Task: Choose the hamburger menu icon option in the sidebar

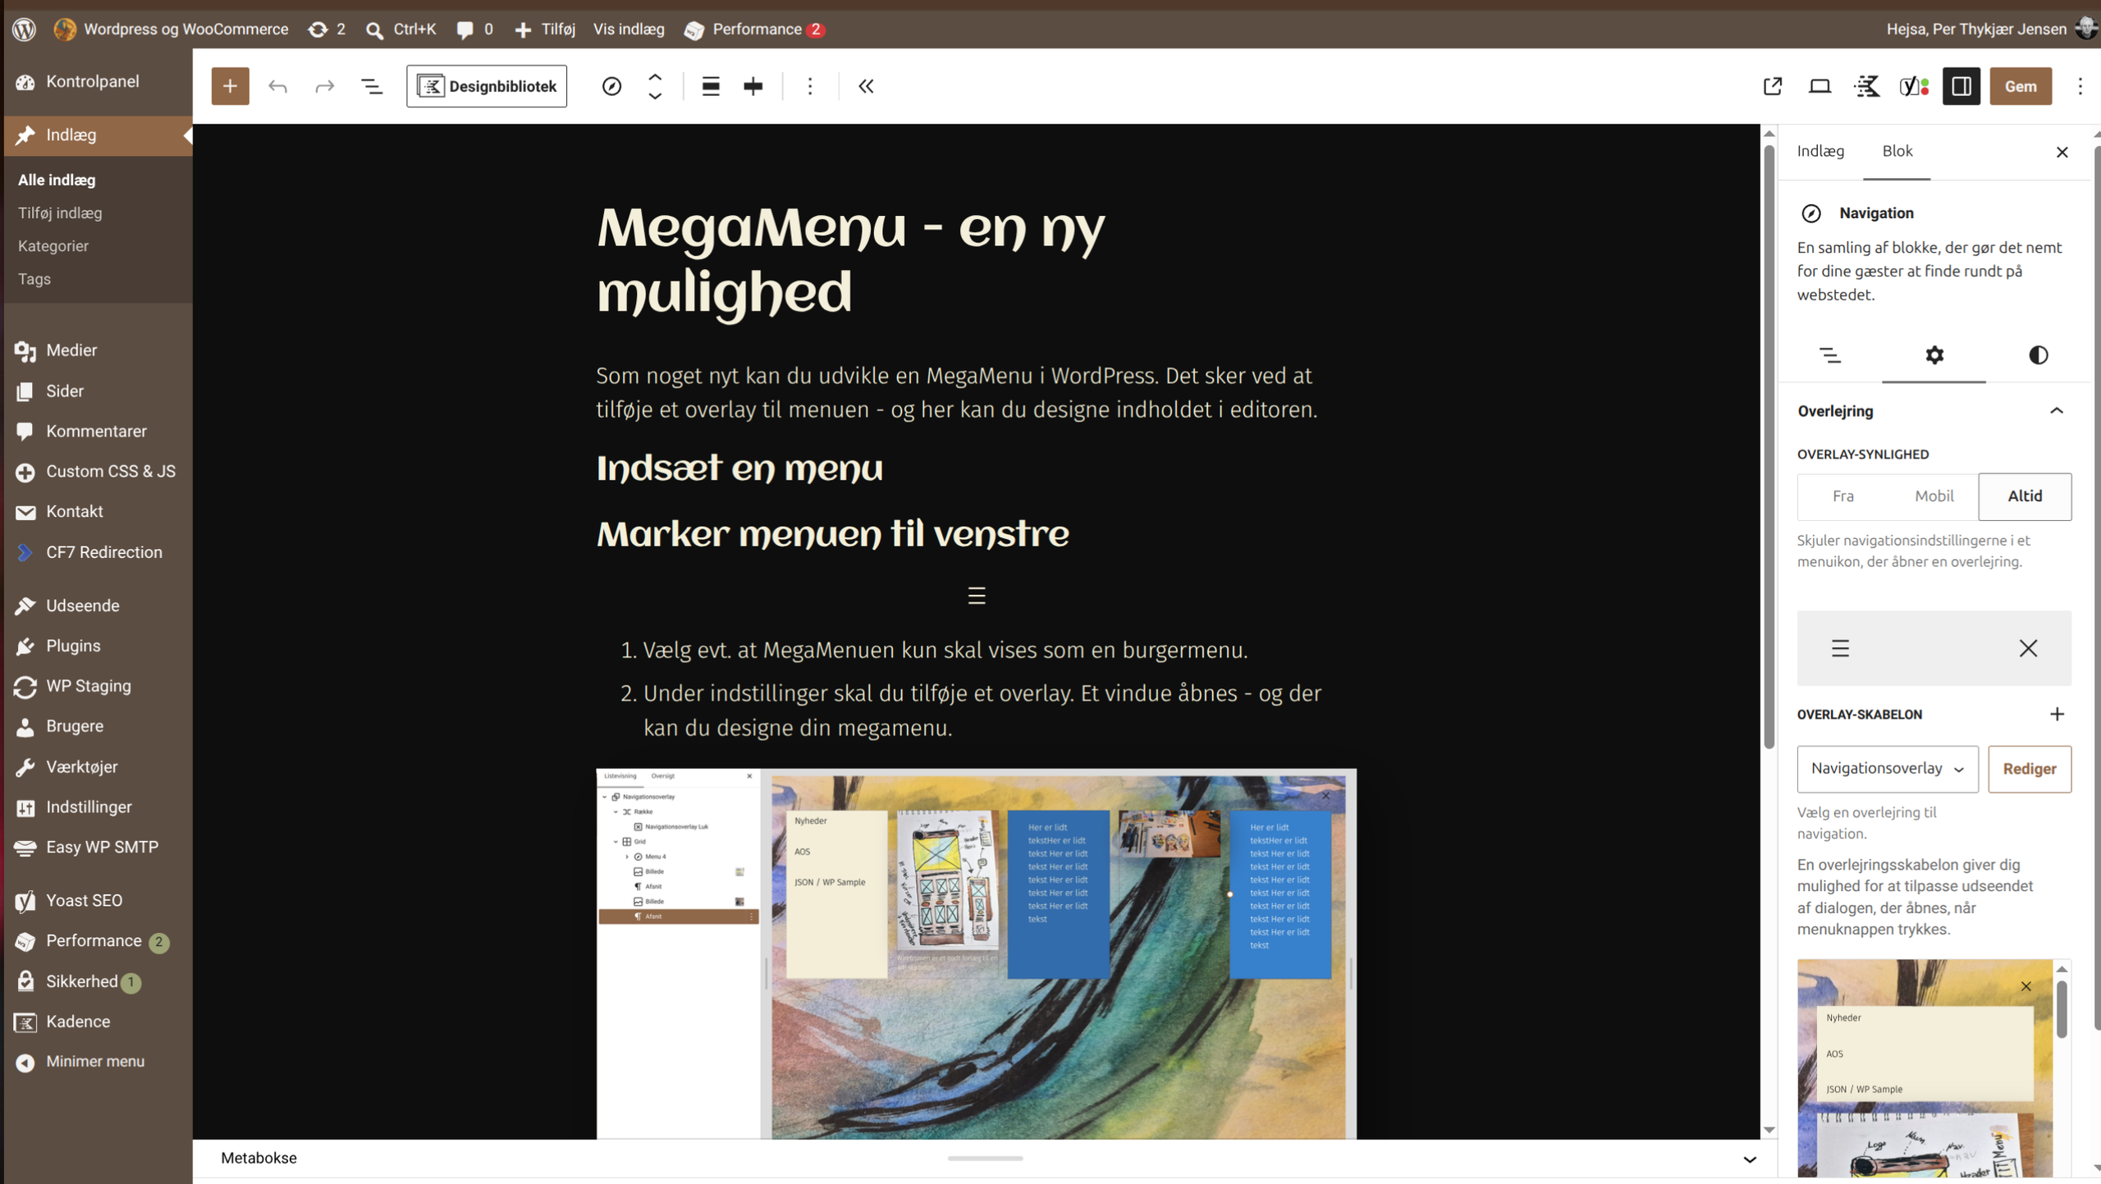Action: [x=1840, y=648]
